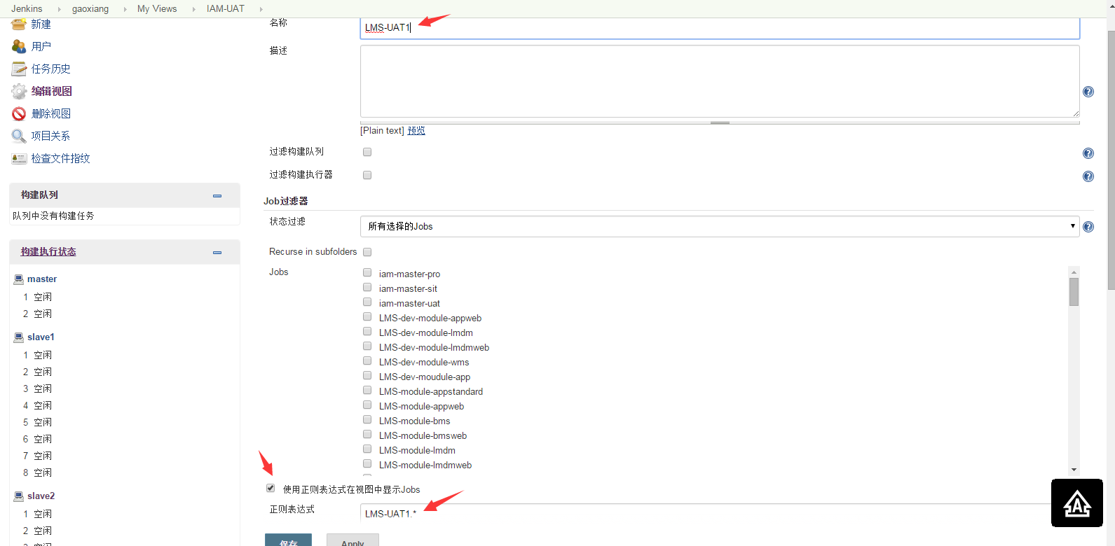
Task: Check the iam-master-sit job
Action: click(x=367, y=287)
